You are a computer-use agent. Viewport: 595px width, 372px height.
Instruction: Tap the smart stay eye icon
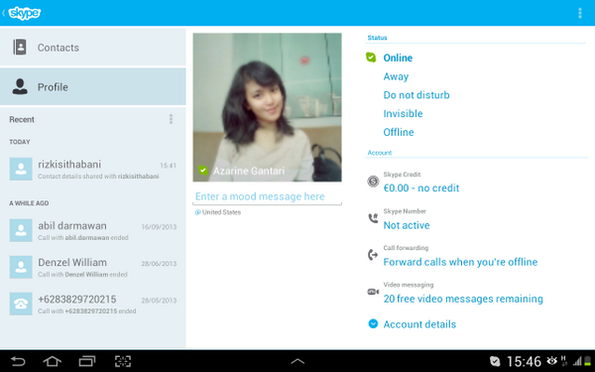click(551, 361)
